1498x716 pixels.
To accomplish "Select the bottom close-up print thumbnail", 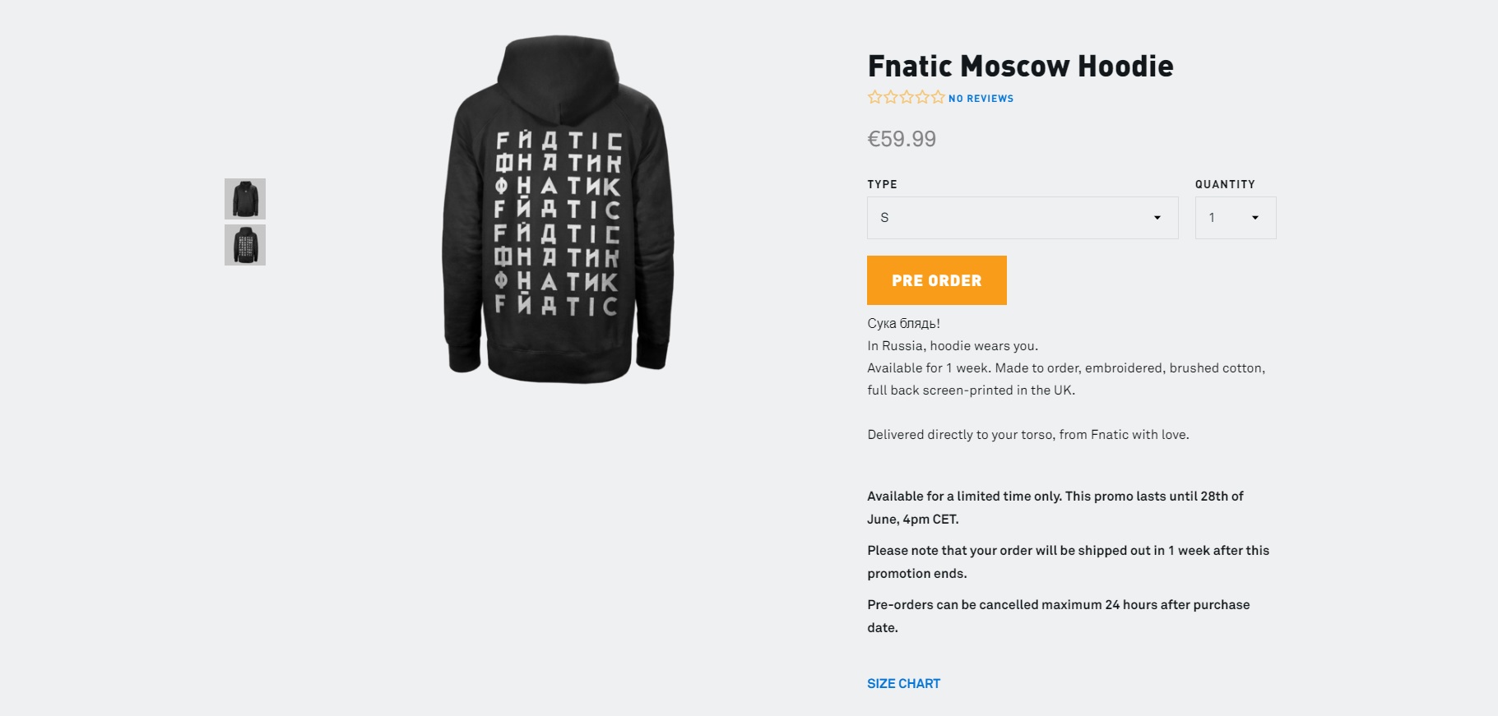I will [244, 244].
